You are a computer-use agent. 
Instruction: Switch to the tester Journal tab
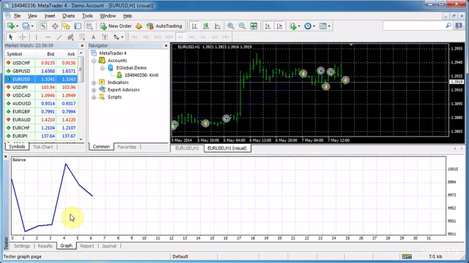pos(109,246)
